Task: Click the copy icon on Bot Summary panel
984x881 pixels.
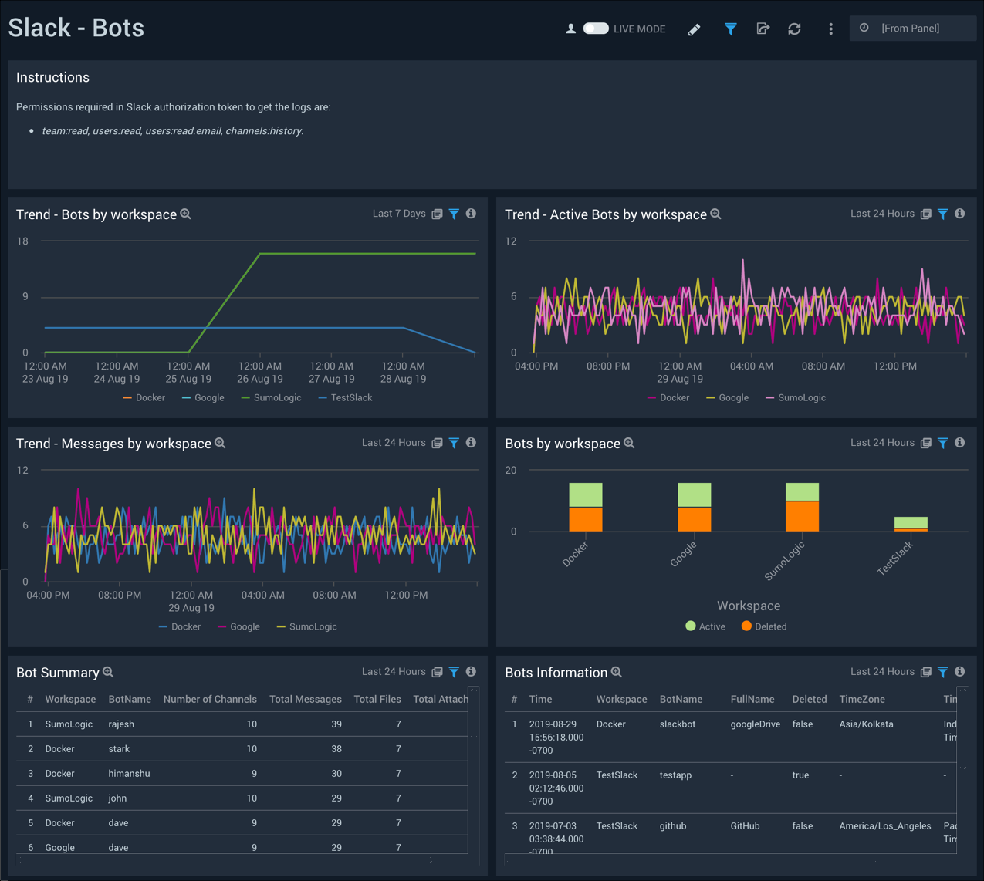Action: [437, 671]
